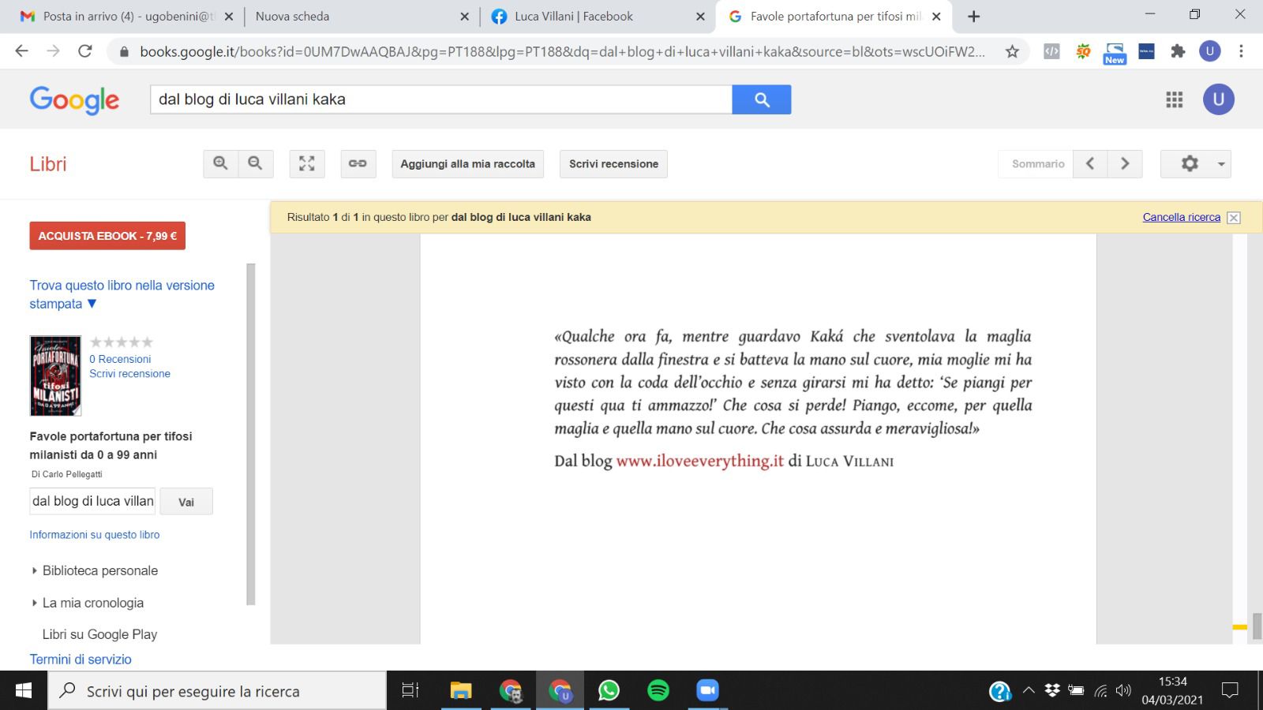Open Termini di servizio link
This screenshot has height=710, width=1263.
pos(81,660)
